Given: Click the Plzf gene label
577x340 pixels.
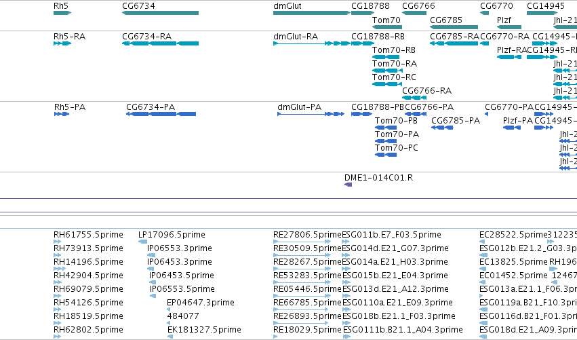Looking at the screenshot, I should click(504, 20).
